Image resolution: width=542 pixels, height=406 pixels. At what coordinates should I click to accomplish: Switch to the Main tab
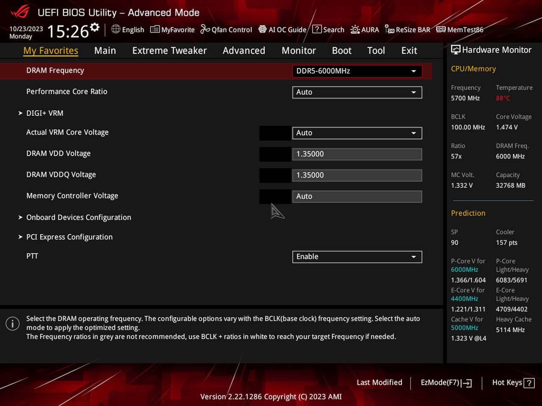tap(105, 50)
